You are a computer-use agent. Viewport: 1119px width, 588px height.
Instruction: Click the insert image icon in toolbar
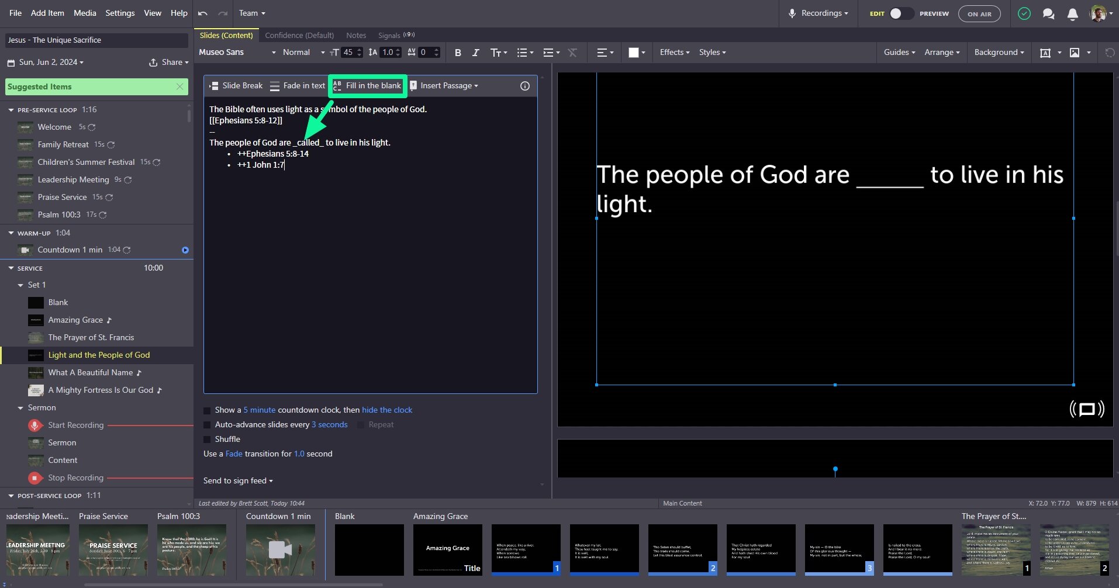[1075, 53]
